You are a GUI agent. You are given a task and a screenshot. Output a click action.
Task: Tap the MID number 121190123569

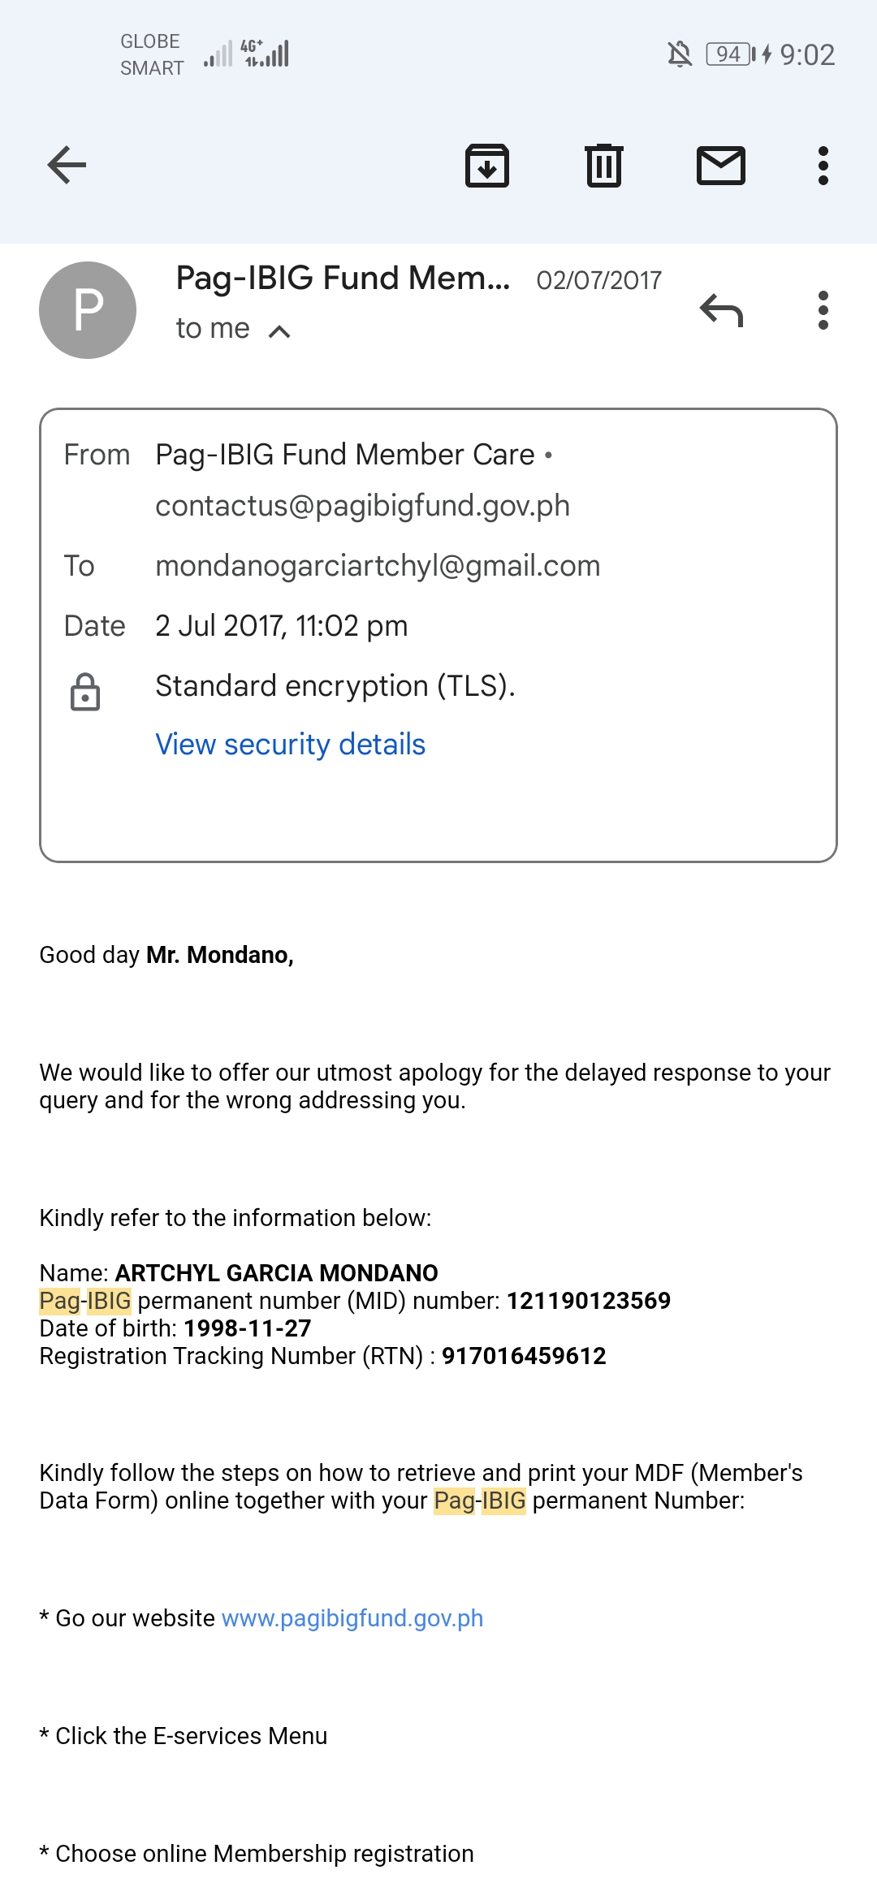point(589,1301)
